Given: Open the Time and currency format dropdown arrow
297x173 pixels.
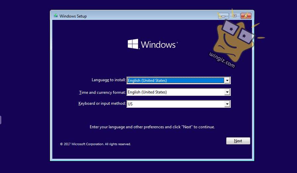Looking at the screenshot, I should click(x=227, y=92).
